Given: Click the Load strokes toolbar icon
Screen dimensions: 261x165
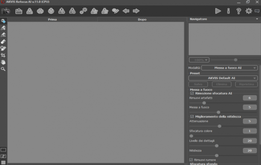Looking at the screenshot, I should coord(94,11).
